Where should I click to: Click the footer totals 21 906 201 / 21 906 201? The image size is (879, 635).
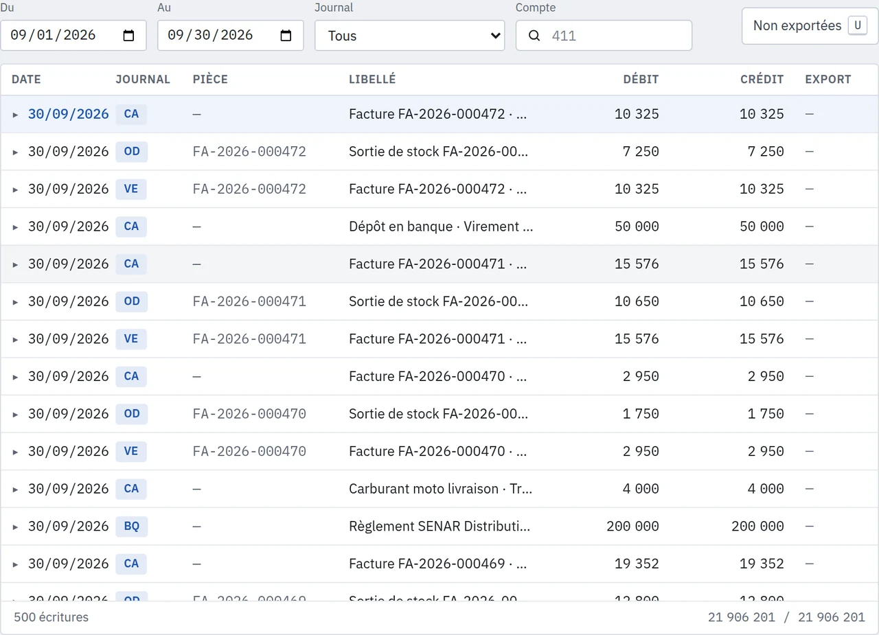[x=786, y=617]
